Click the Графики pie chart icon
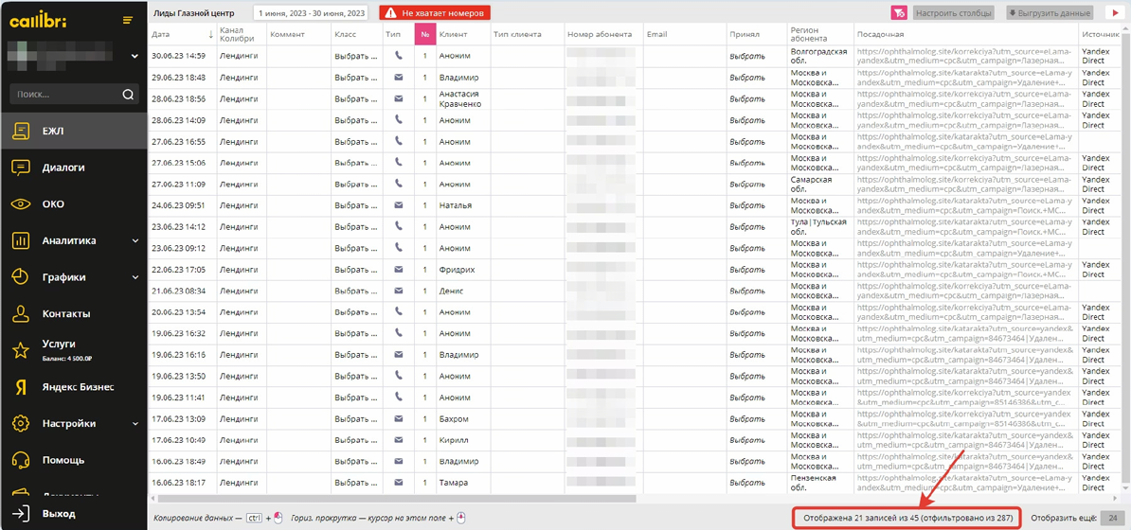The width and height of the screenshot is (1131, 530). point(21,277)
